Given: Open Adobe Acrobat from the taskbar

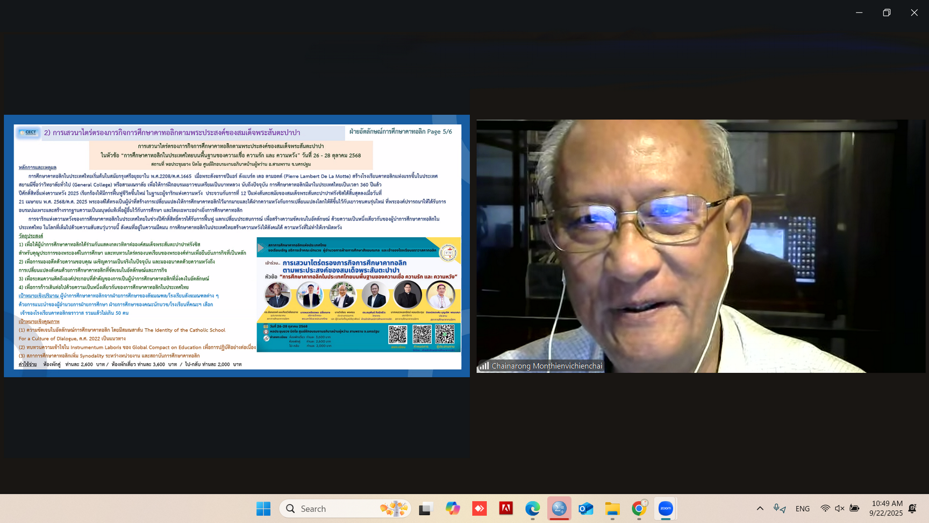Looking at the screenshot, I should point(506,508).
